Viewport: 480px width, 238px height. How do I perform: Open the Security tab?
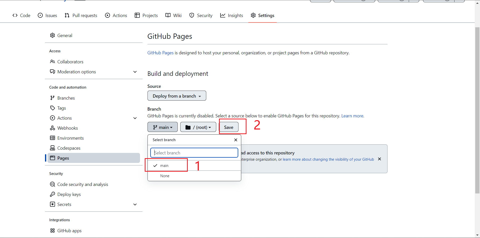(x=201, y=16)
